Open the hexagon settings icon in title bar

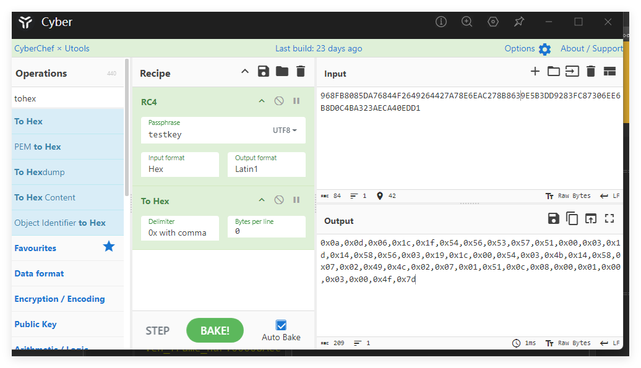coord(493,22)
